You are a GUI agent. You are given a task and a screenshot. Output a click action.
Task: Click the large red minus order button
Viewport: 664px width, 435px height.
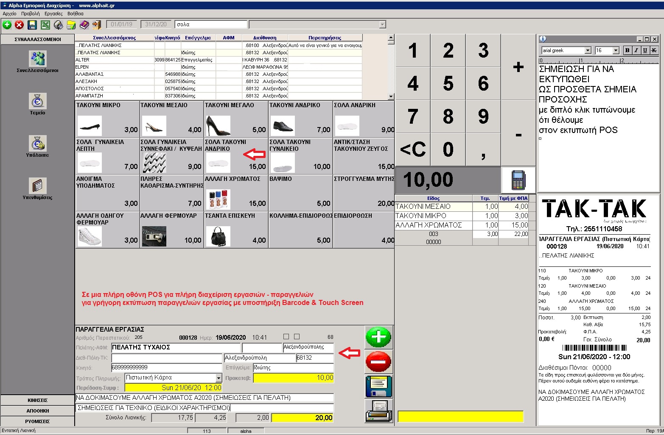point(378,362)
